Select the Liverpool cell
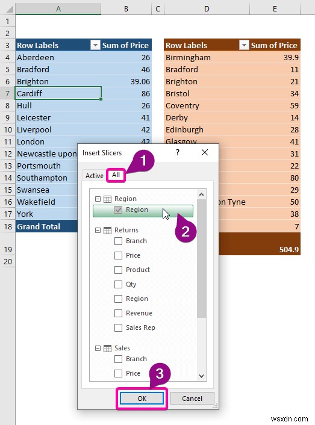 [58, 129]
